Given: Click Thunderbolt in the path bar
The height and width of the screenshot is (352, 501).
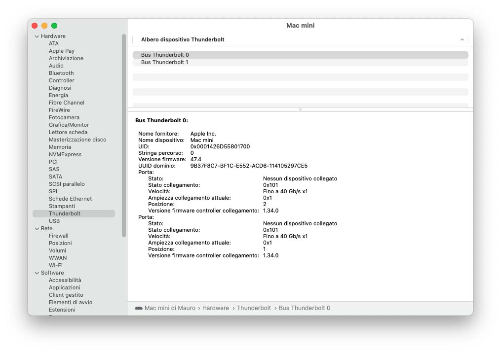Looking at the screenshot, I should [254, 308].
